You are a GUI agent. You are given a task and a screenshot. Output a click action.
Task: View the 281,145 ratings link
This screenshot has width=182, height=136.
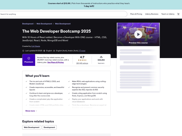coord(82,63)
